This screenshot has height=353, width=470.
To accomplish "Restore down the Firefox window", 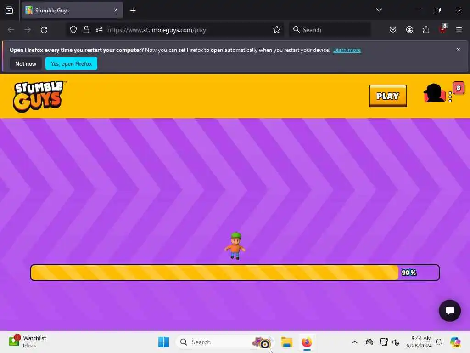I will [438, 10].
